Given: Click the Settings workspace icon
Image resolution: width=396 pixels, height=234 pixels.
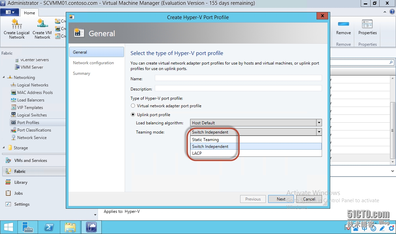Looking at the screenshot, I should [x=8, y=204].
